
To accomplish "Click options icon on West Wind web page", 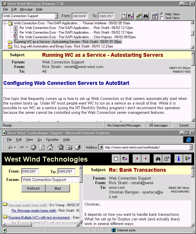I will (166, 159).
